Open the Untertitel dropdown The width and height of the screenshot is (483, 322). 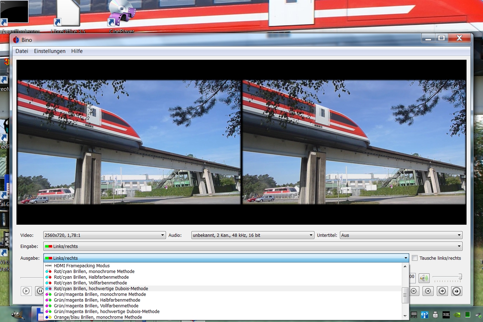pyautogui.click(x=401, y=235)
